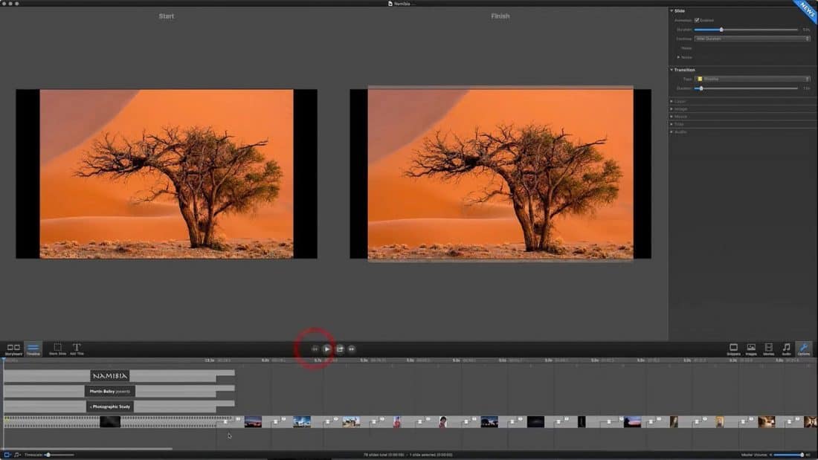Image resolution: width=818 pixels, height=460 pixels.
Task: Open the Audio browser
Action: 786,348
